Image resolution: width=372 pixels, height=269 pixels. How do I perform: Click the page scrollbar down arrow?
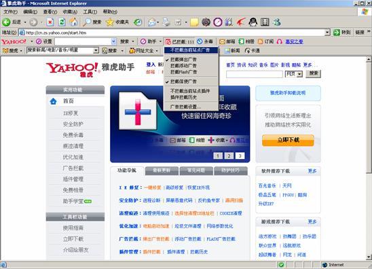click(369, 257)
